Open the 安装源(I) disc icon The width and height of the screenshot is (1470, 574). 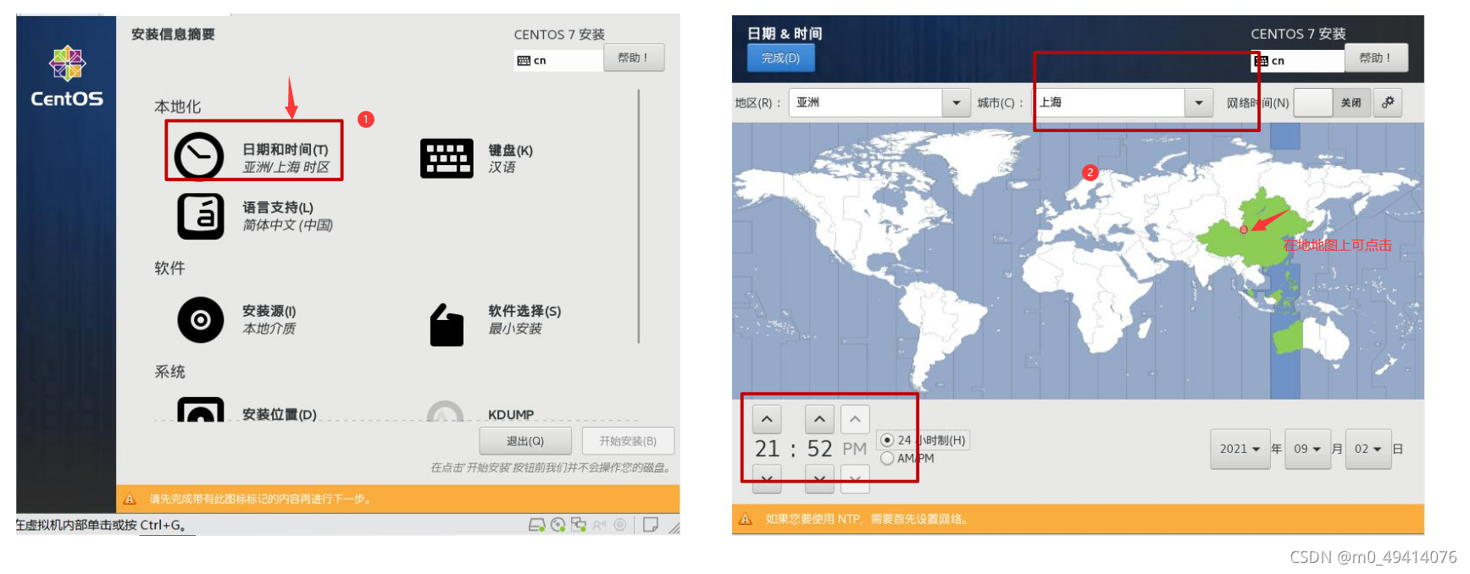coord(201,320)
